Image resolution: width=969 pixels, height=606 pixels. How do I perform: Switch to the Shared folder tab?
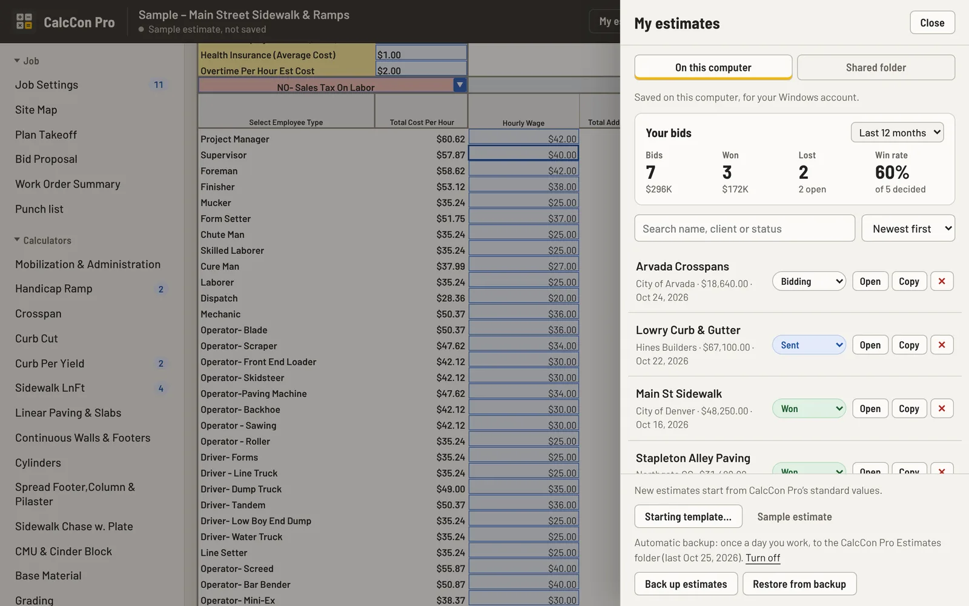click(876, 67)
